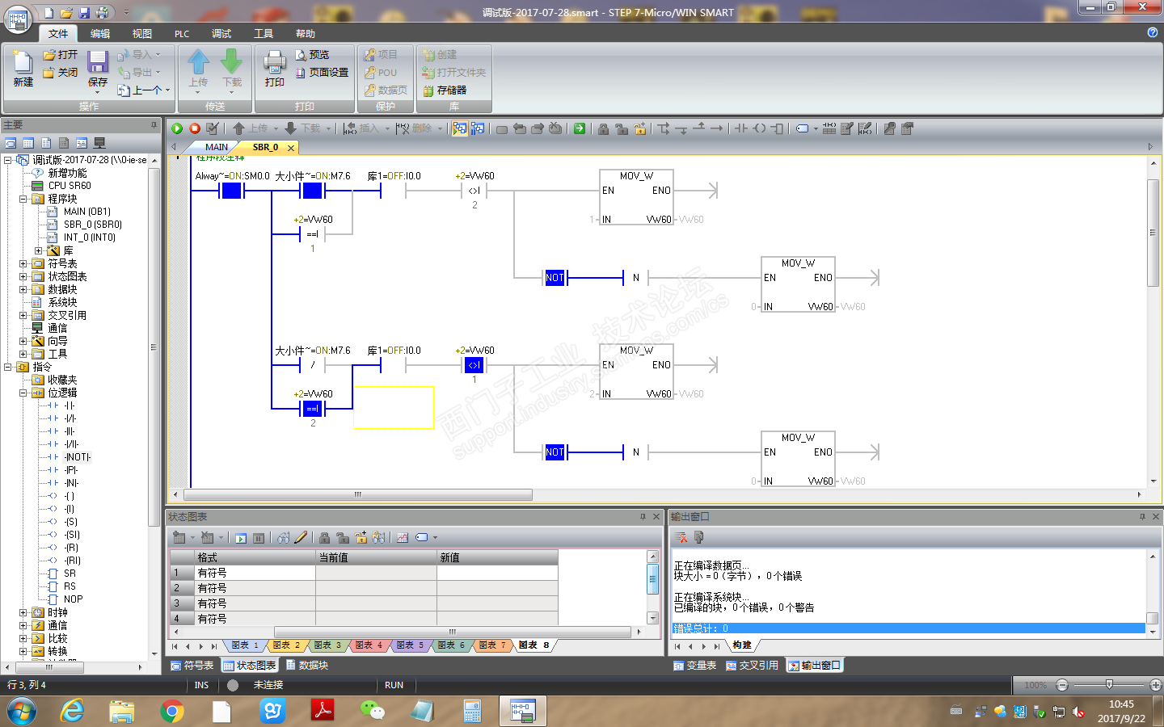
Task: Click the pencil Write icon in status chart toolbar
Action: (301, 538)
